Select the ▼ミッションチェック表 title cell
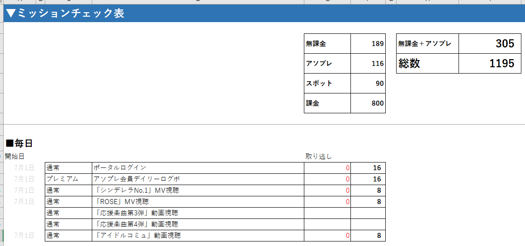Viewport: 525px width, 246px height. coord(264,14)
